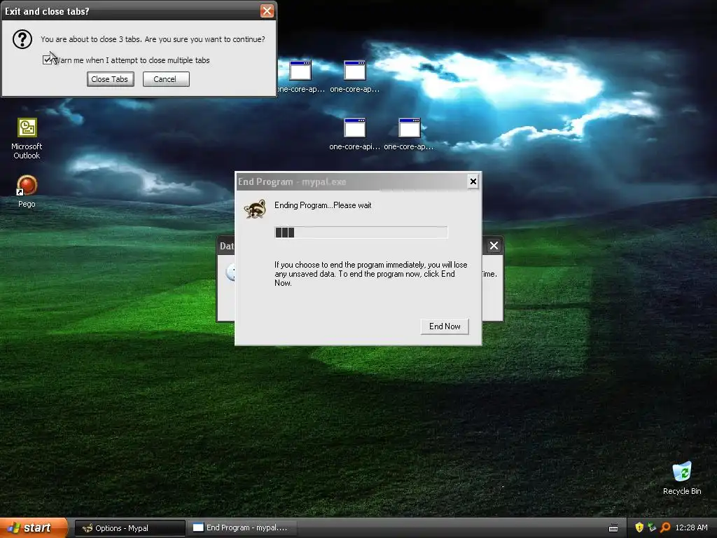This screenshot has width=717, height=538.
Task: Select the Pego desktop shortcut
Action: (x=27, y=192)
